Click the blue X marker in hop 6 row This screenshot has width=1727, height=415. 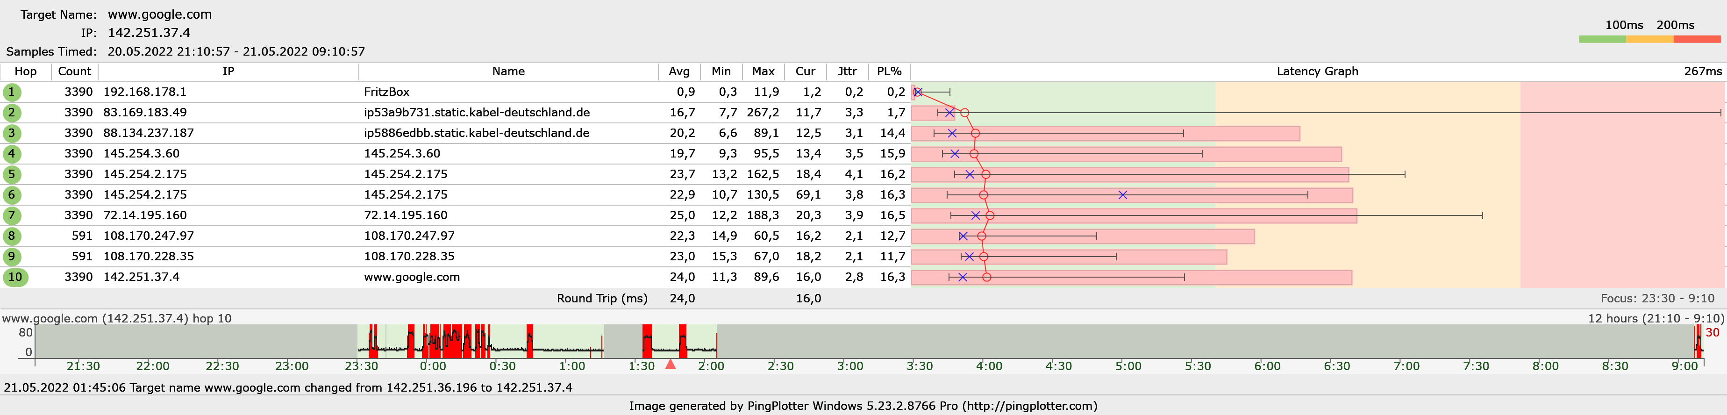[1122, 195]
